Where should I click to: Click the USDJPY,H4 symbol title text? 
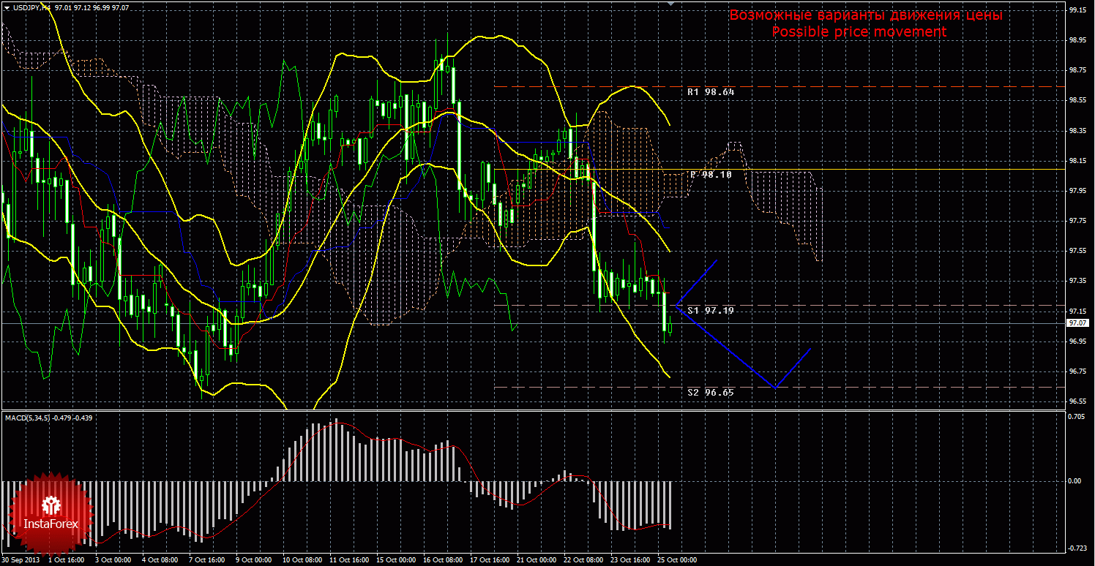pos(31,7)
